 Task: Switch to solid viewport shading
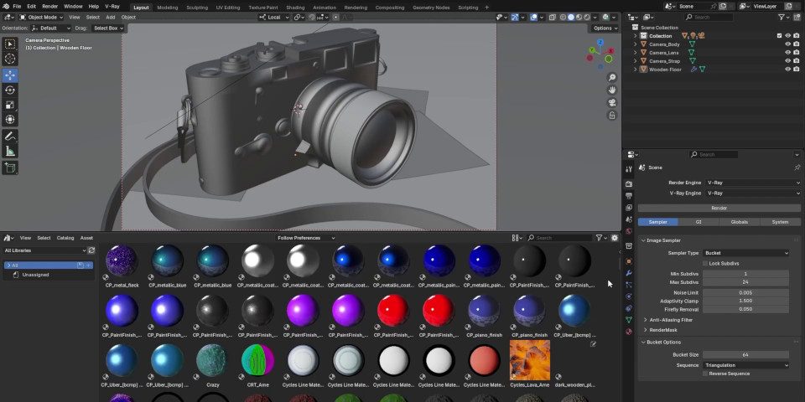coord(570,17)
